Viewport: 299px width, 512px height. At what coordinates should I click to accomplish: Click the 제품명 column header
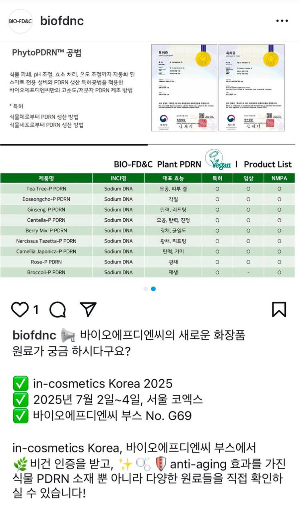point(46,178)
